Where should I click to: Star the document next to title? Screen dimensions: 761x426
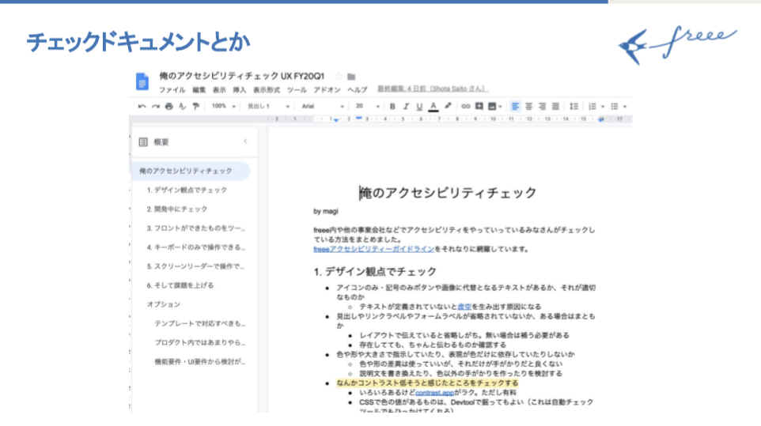point(338,77)
